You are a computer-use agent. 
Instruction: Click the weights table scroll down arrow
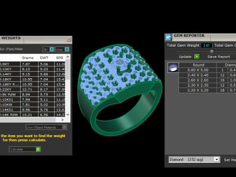[x=68, y=115]
